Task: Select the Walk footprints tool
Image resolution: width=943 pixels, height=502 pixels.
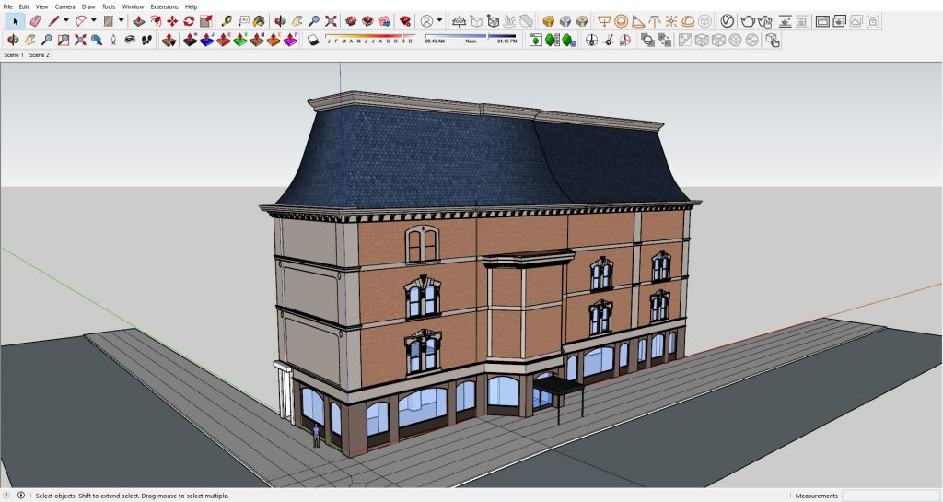Action: [x=146, y=40]
